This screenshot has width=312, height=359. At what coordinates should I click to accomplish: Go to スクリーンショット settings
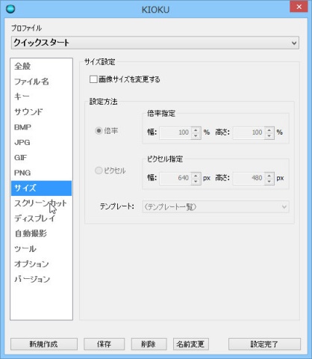click(41, 203)
